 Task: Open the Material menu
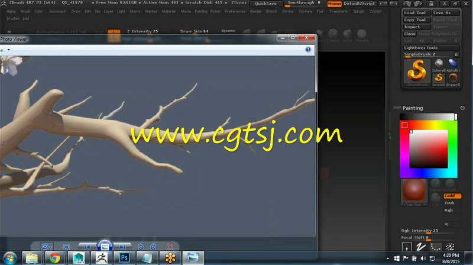[169, 11]
